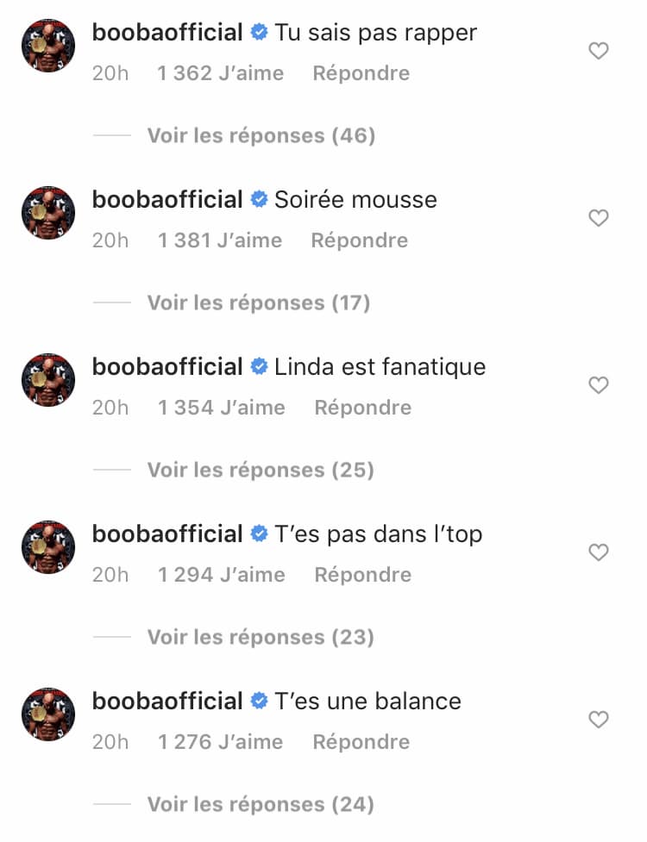Click Répondre under "T'es une balance"
Screen dimensions: 647x842
coord(361,742)
